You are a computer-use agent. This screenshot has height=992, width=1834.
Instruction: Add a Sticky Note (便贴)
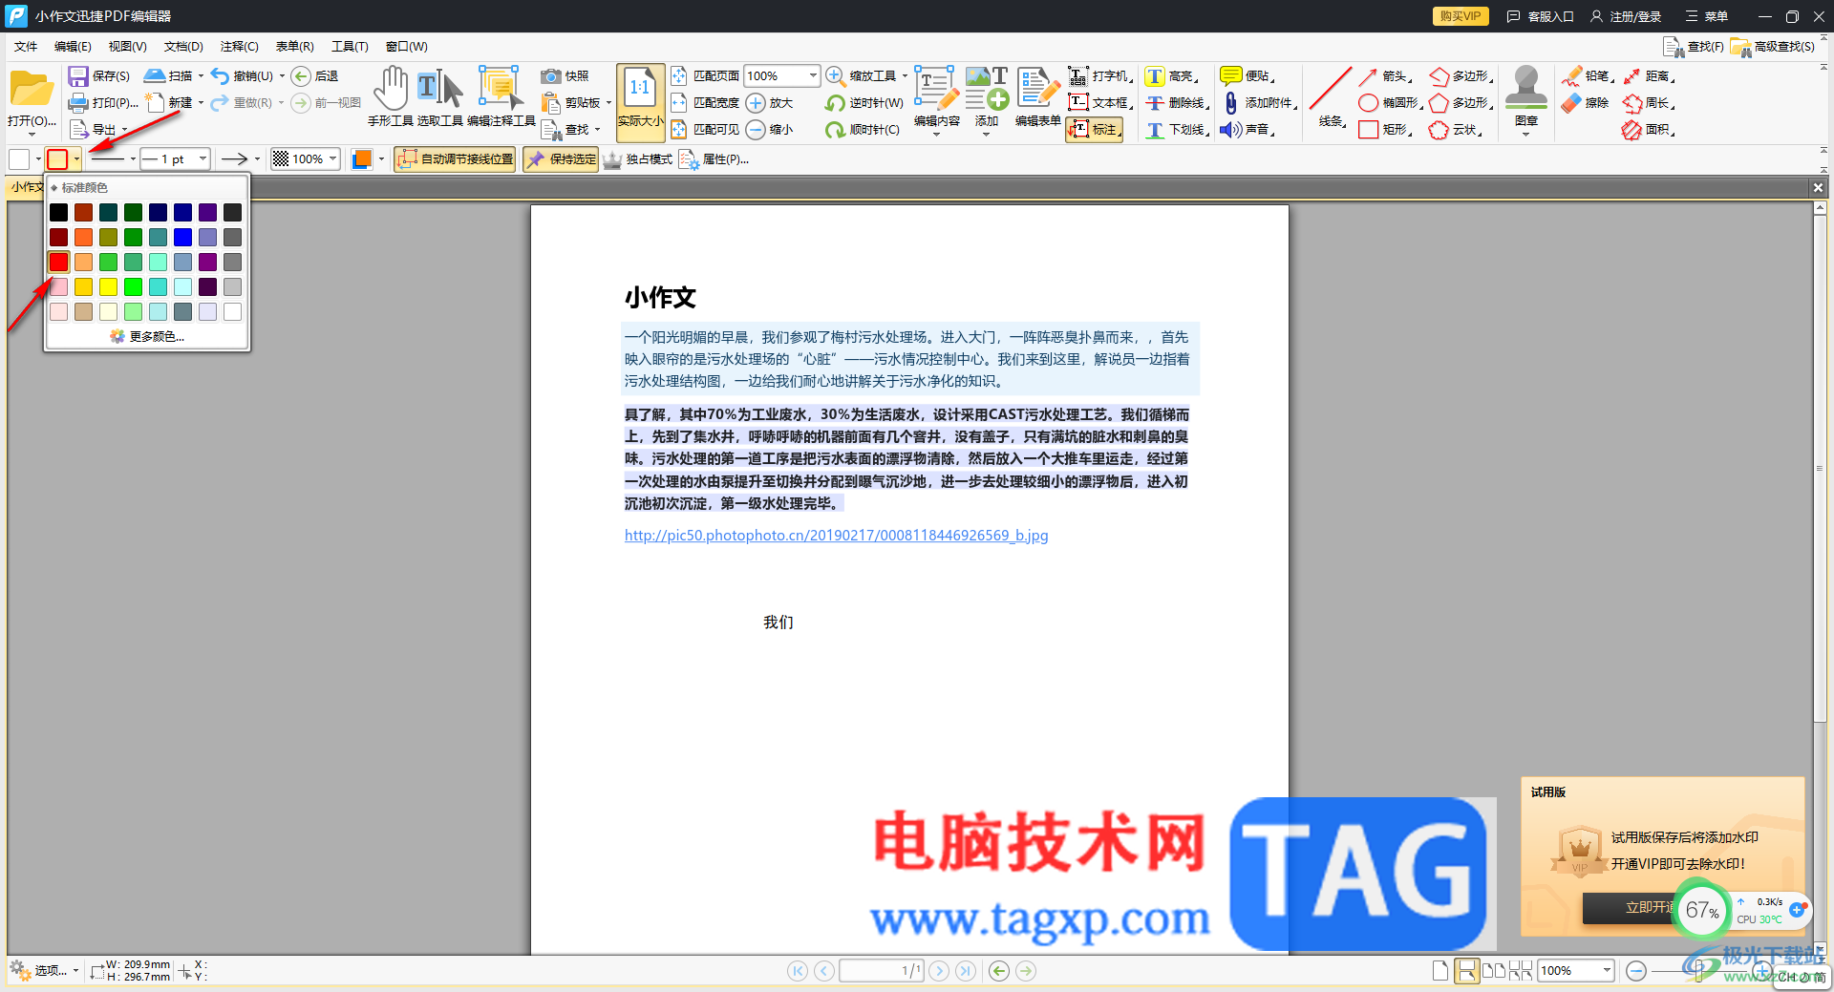1248,76
